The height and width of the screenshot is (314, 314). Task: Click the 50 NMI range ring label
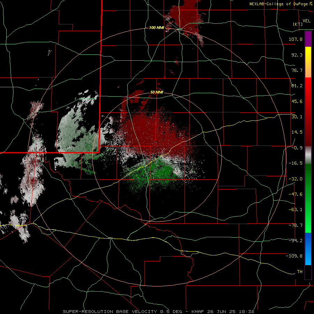pyautogui.click(x=157, y=92)
